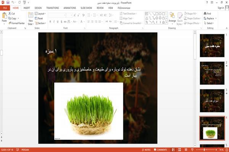
Task: Click the Redo icon in title bar
Action: [19, 3]
